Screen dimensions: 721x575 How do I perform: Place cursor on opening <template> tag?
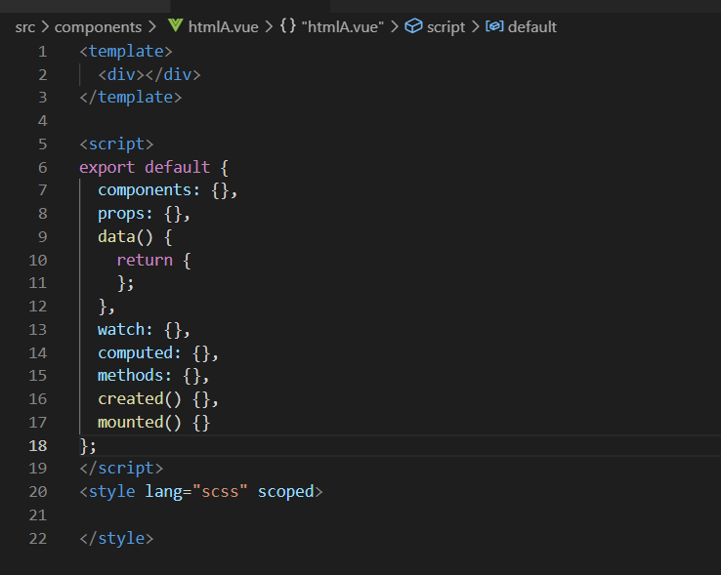click(x=126, y=51)
